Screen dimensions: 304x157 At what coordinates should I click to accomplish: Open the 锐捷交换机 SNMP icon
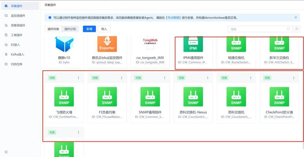pyautogui.click(x=236, y=44)
